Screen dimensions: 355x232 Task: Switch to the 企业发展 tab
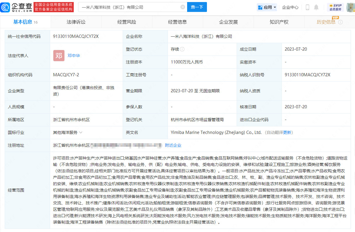point(229,22)
